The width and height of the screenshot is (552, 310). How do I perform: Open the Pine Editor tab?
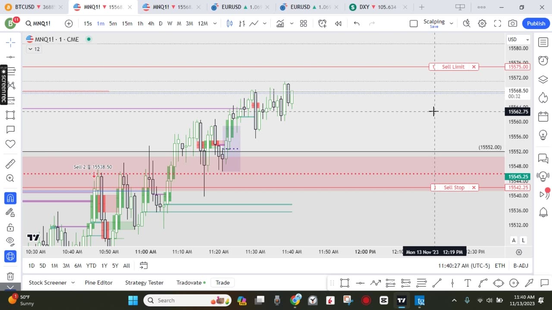pyautogui.click(x=98, y=283)
